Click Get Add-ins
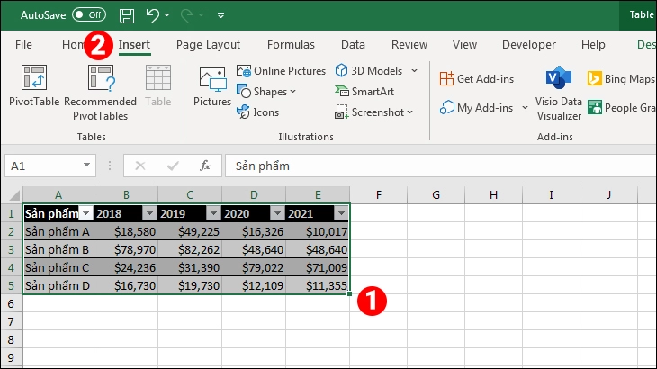 (477, 79)
